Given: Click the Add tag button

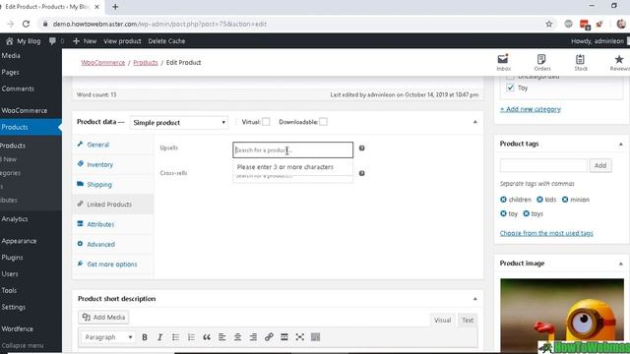Looking at the screenshot, I should [x=600, y=165].
